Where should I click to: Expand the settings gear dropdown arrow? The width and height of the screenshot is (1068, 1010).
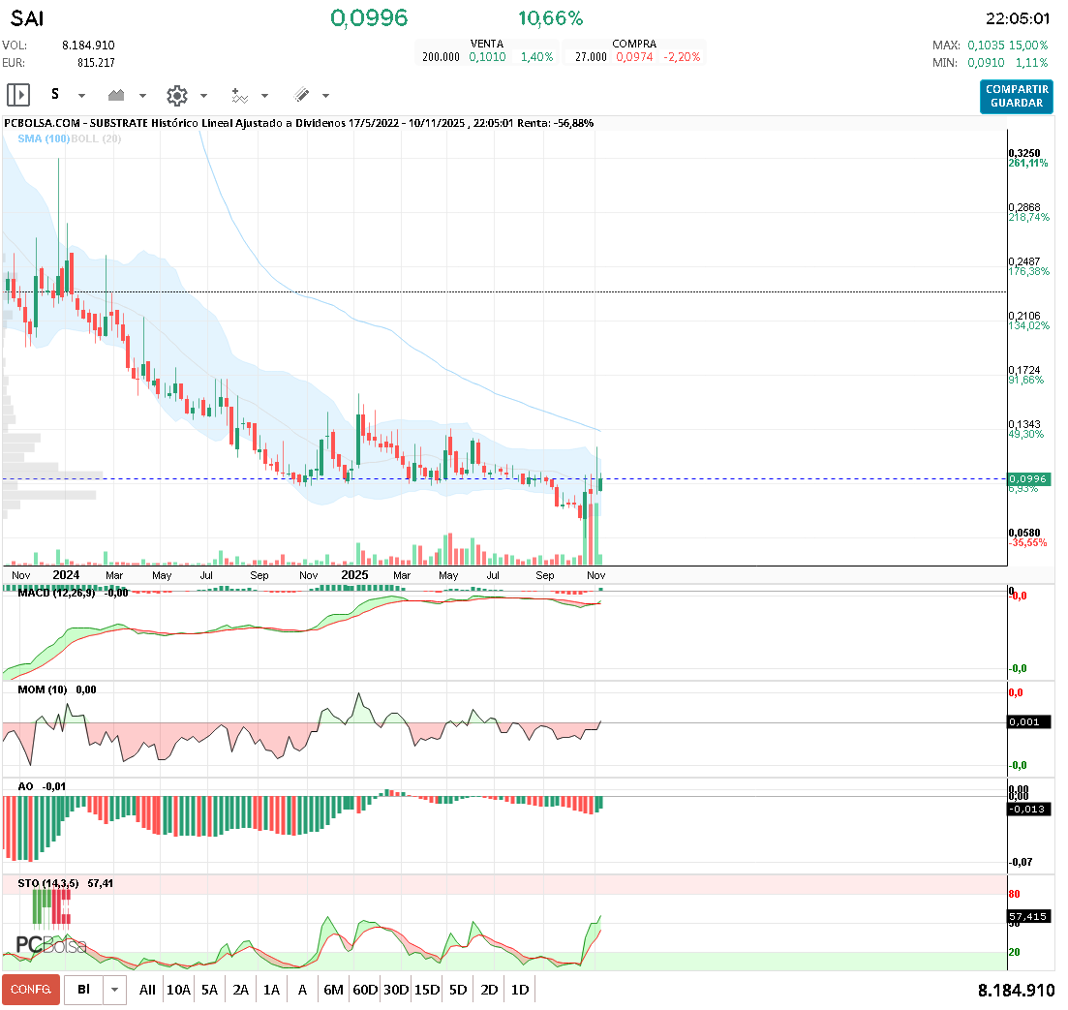[x=203, y=96]
